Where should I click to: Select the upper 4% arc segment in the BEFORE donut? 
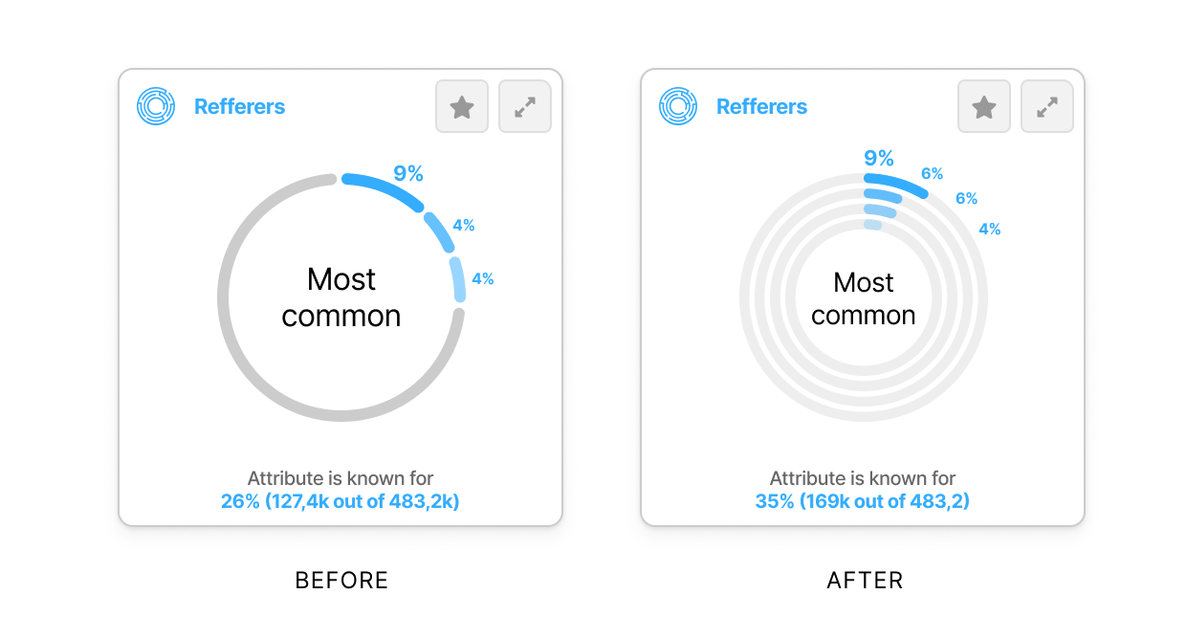pos(439,232)
